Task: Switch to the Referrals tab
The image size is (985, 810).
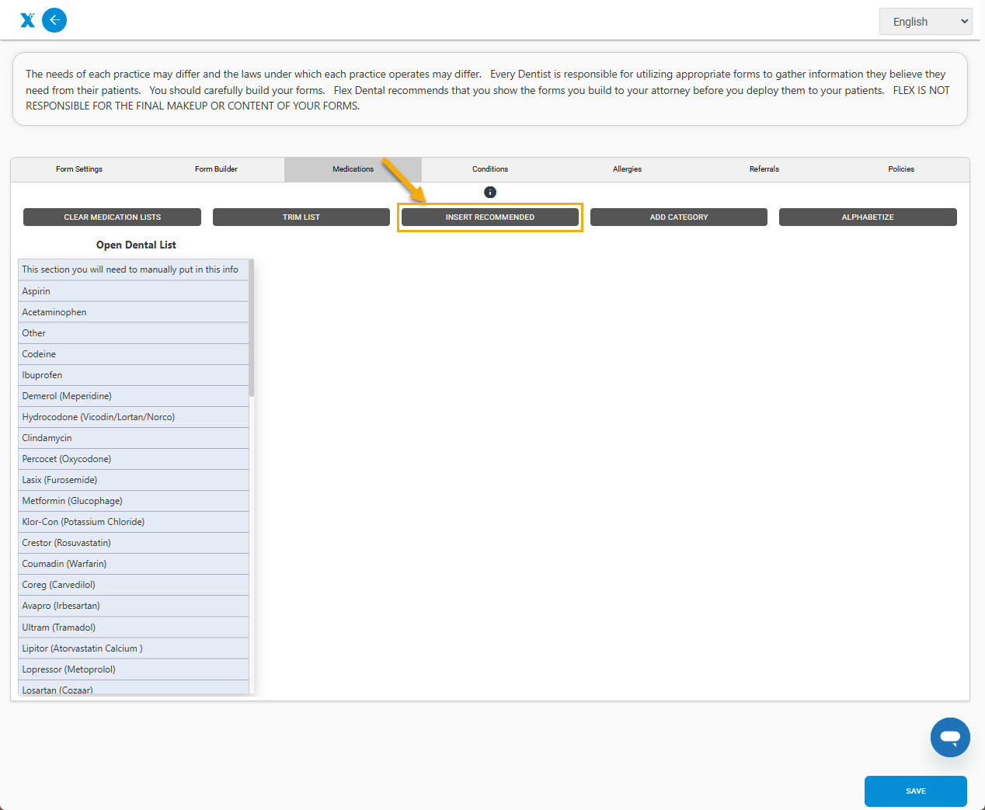Action: [x=764, y=169]
